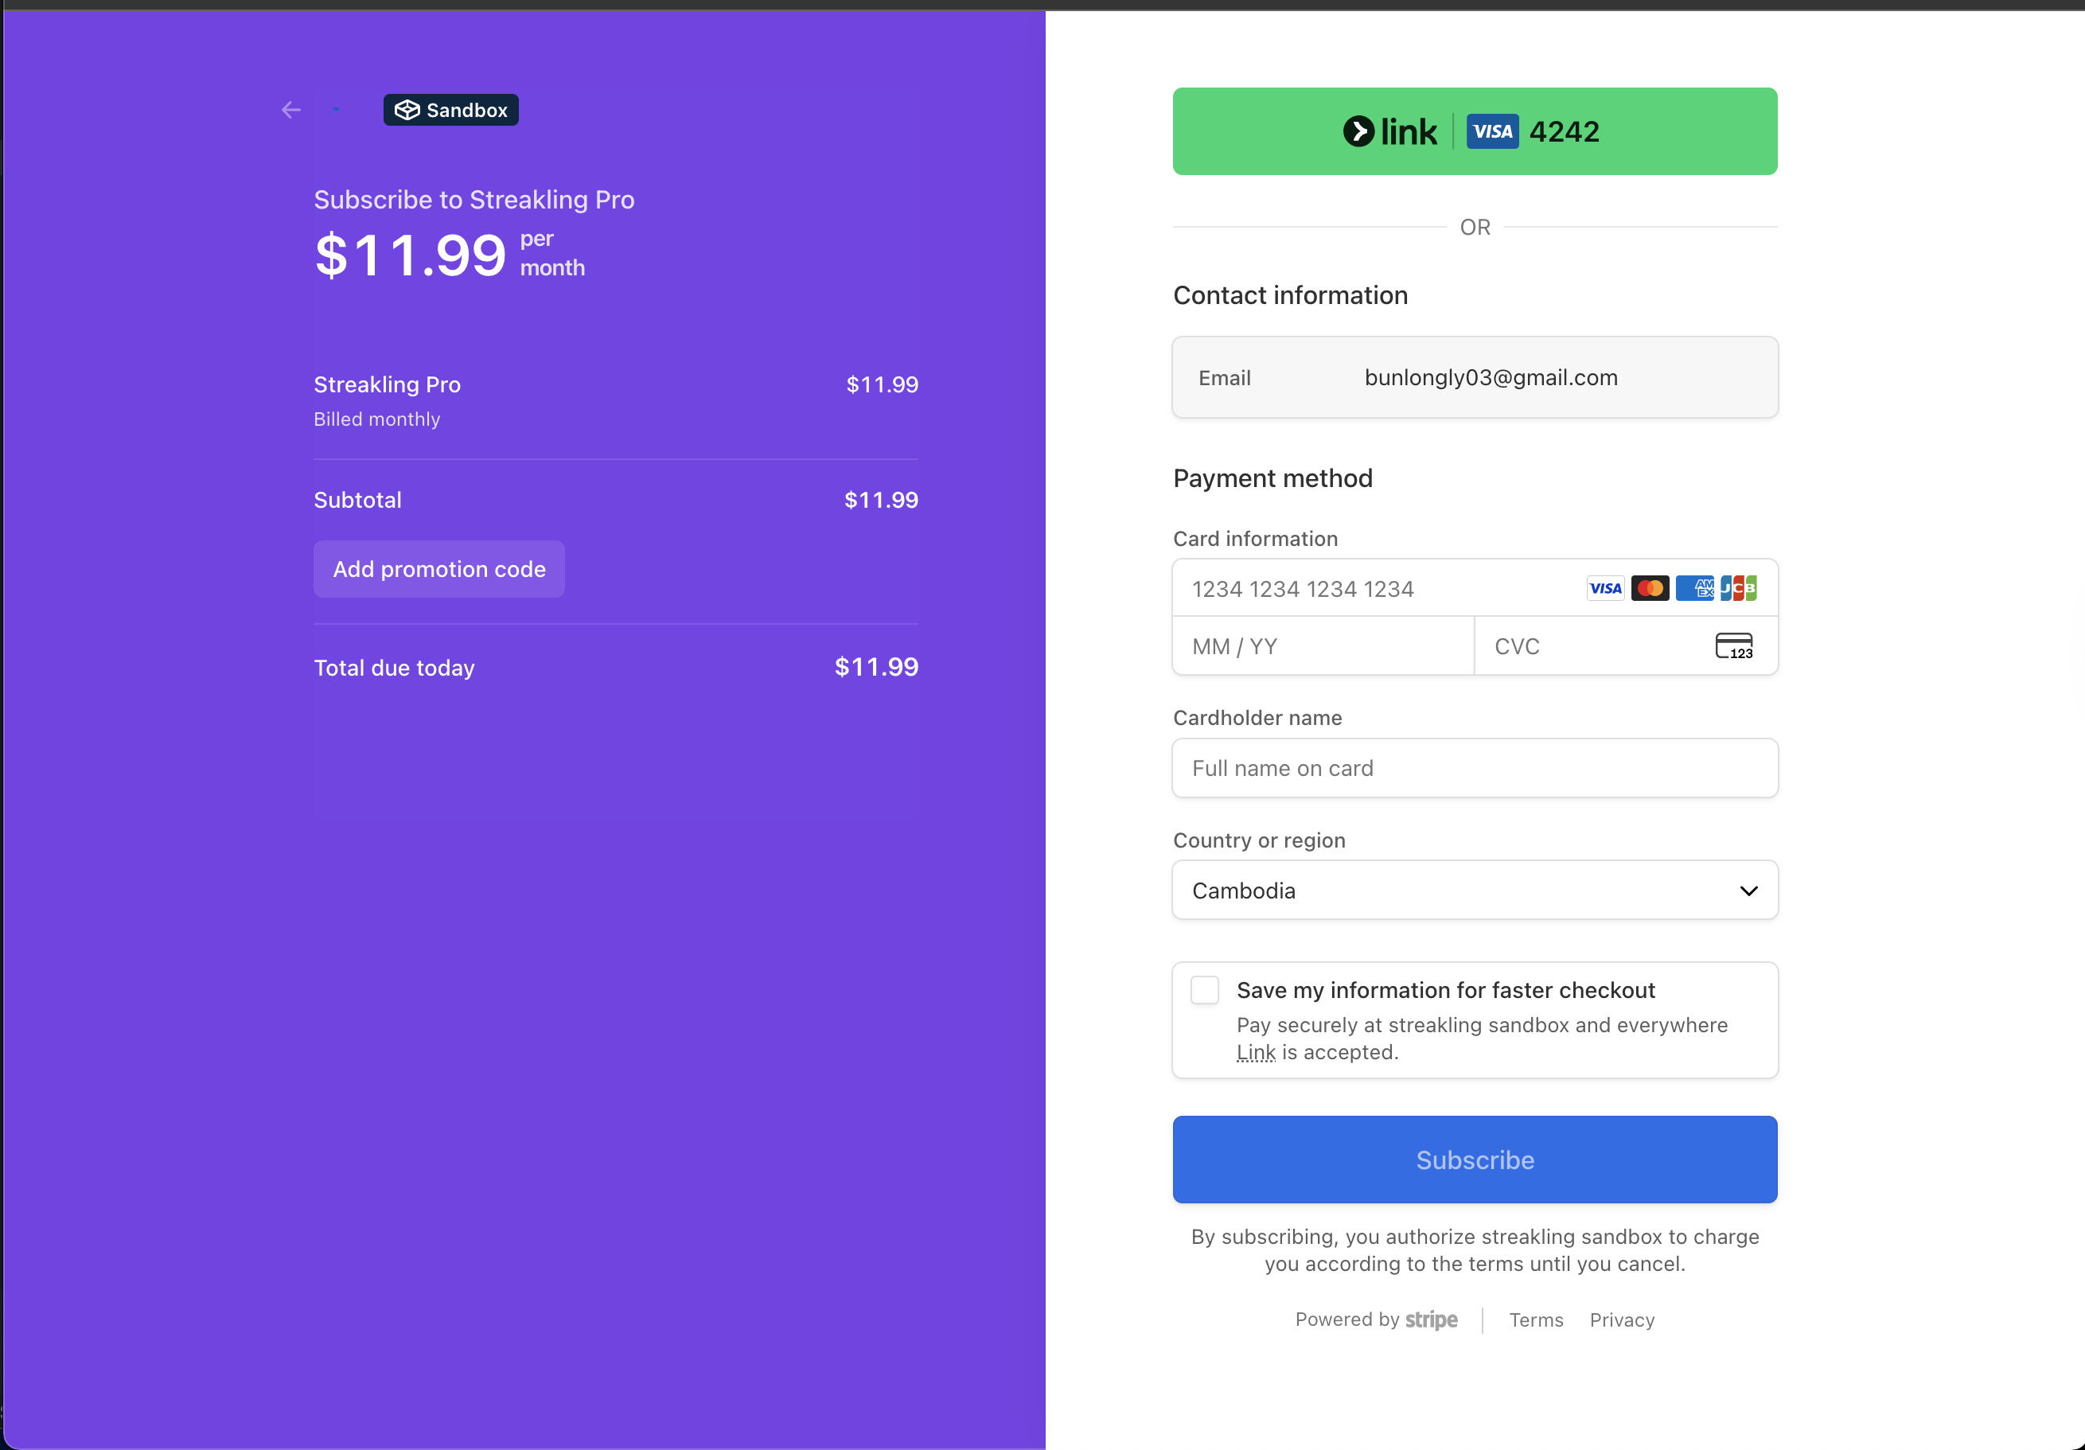The width and height of the screenshot is (2085, 1450).
Task: Click the Mastercard brand icon
Action: 1649,588
